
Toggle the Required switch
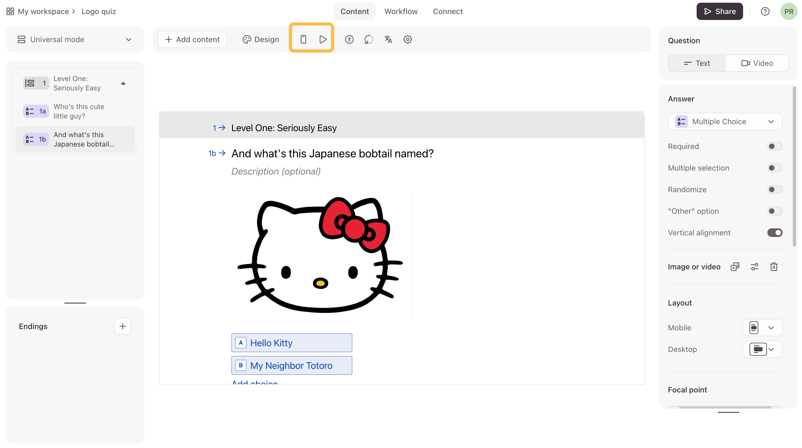(x=775, y=146)
